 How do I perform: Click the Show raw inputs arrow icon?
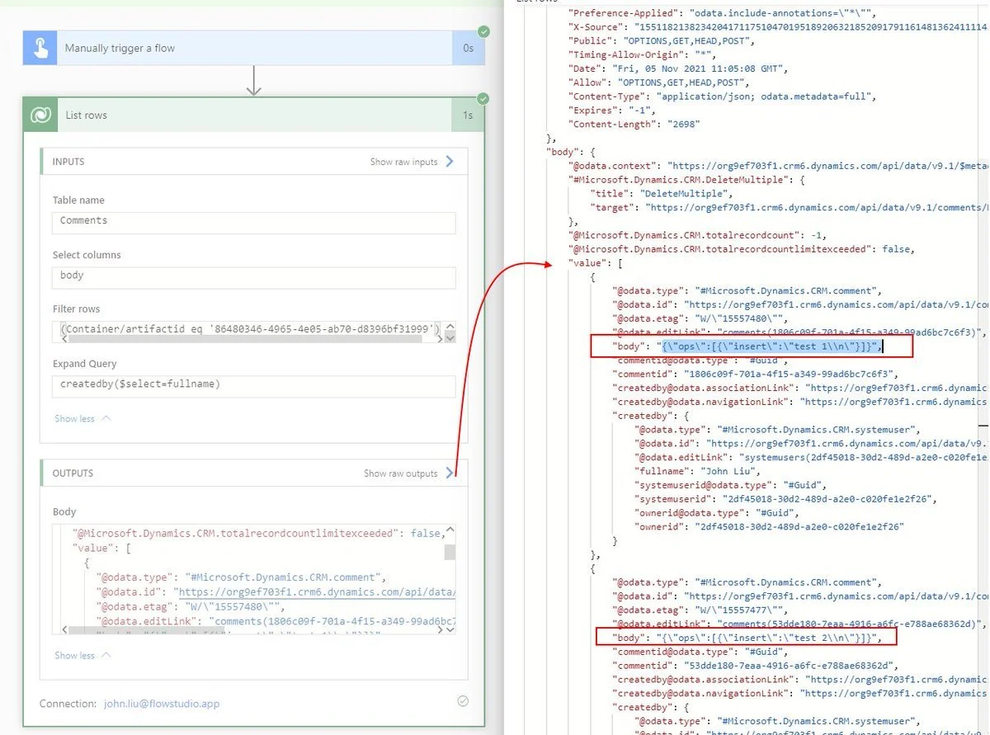[450, 162]
